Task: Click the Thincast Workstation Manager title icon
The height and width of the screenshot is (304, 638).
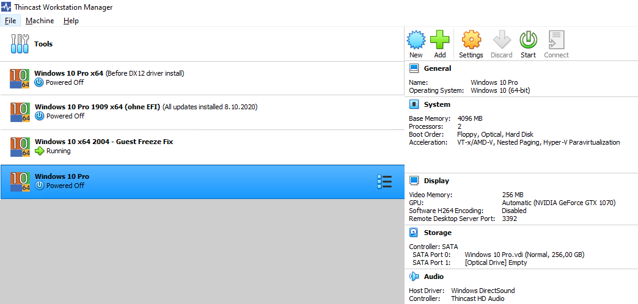Action: pyautogui.click(x=6, y=7)
